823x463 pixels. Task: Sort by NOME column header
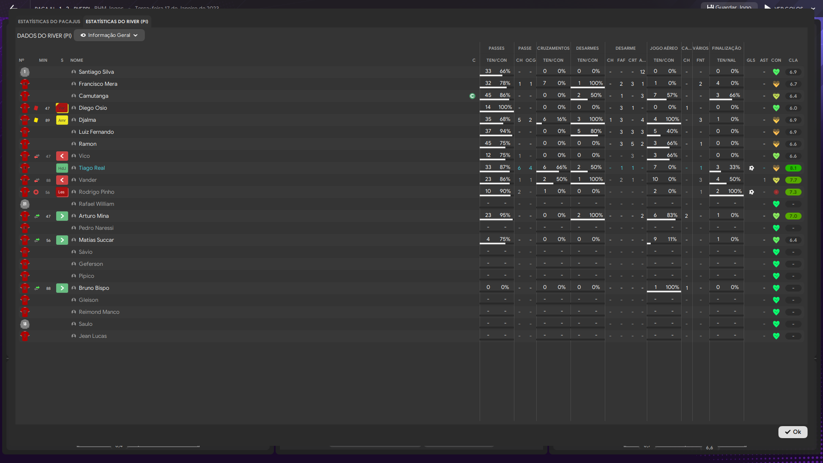pyautogui.click(x=77, y=60)
